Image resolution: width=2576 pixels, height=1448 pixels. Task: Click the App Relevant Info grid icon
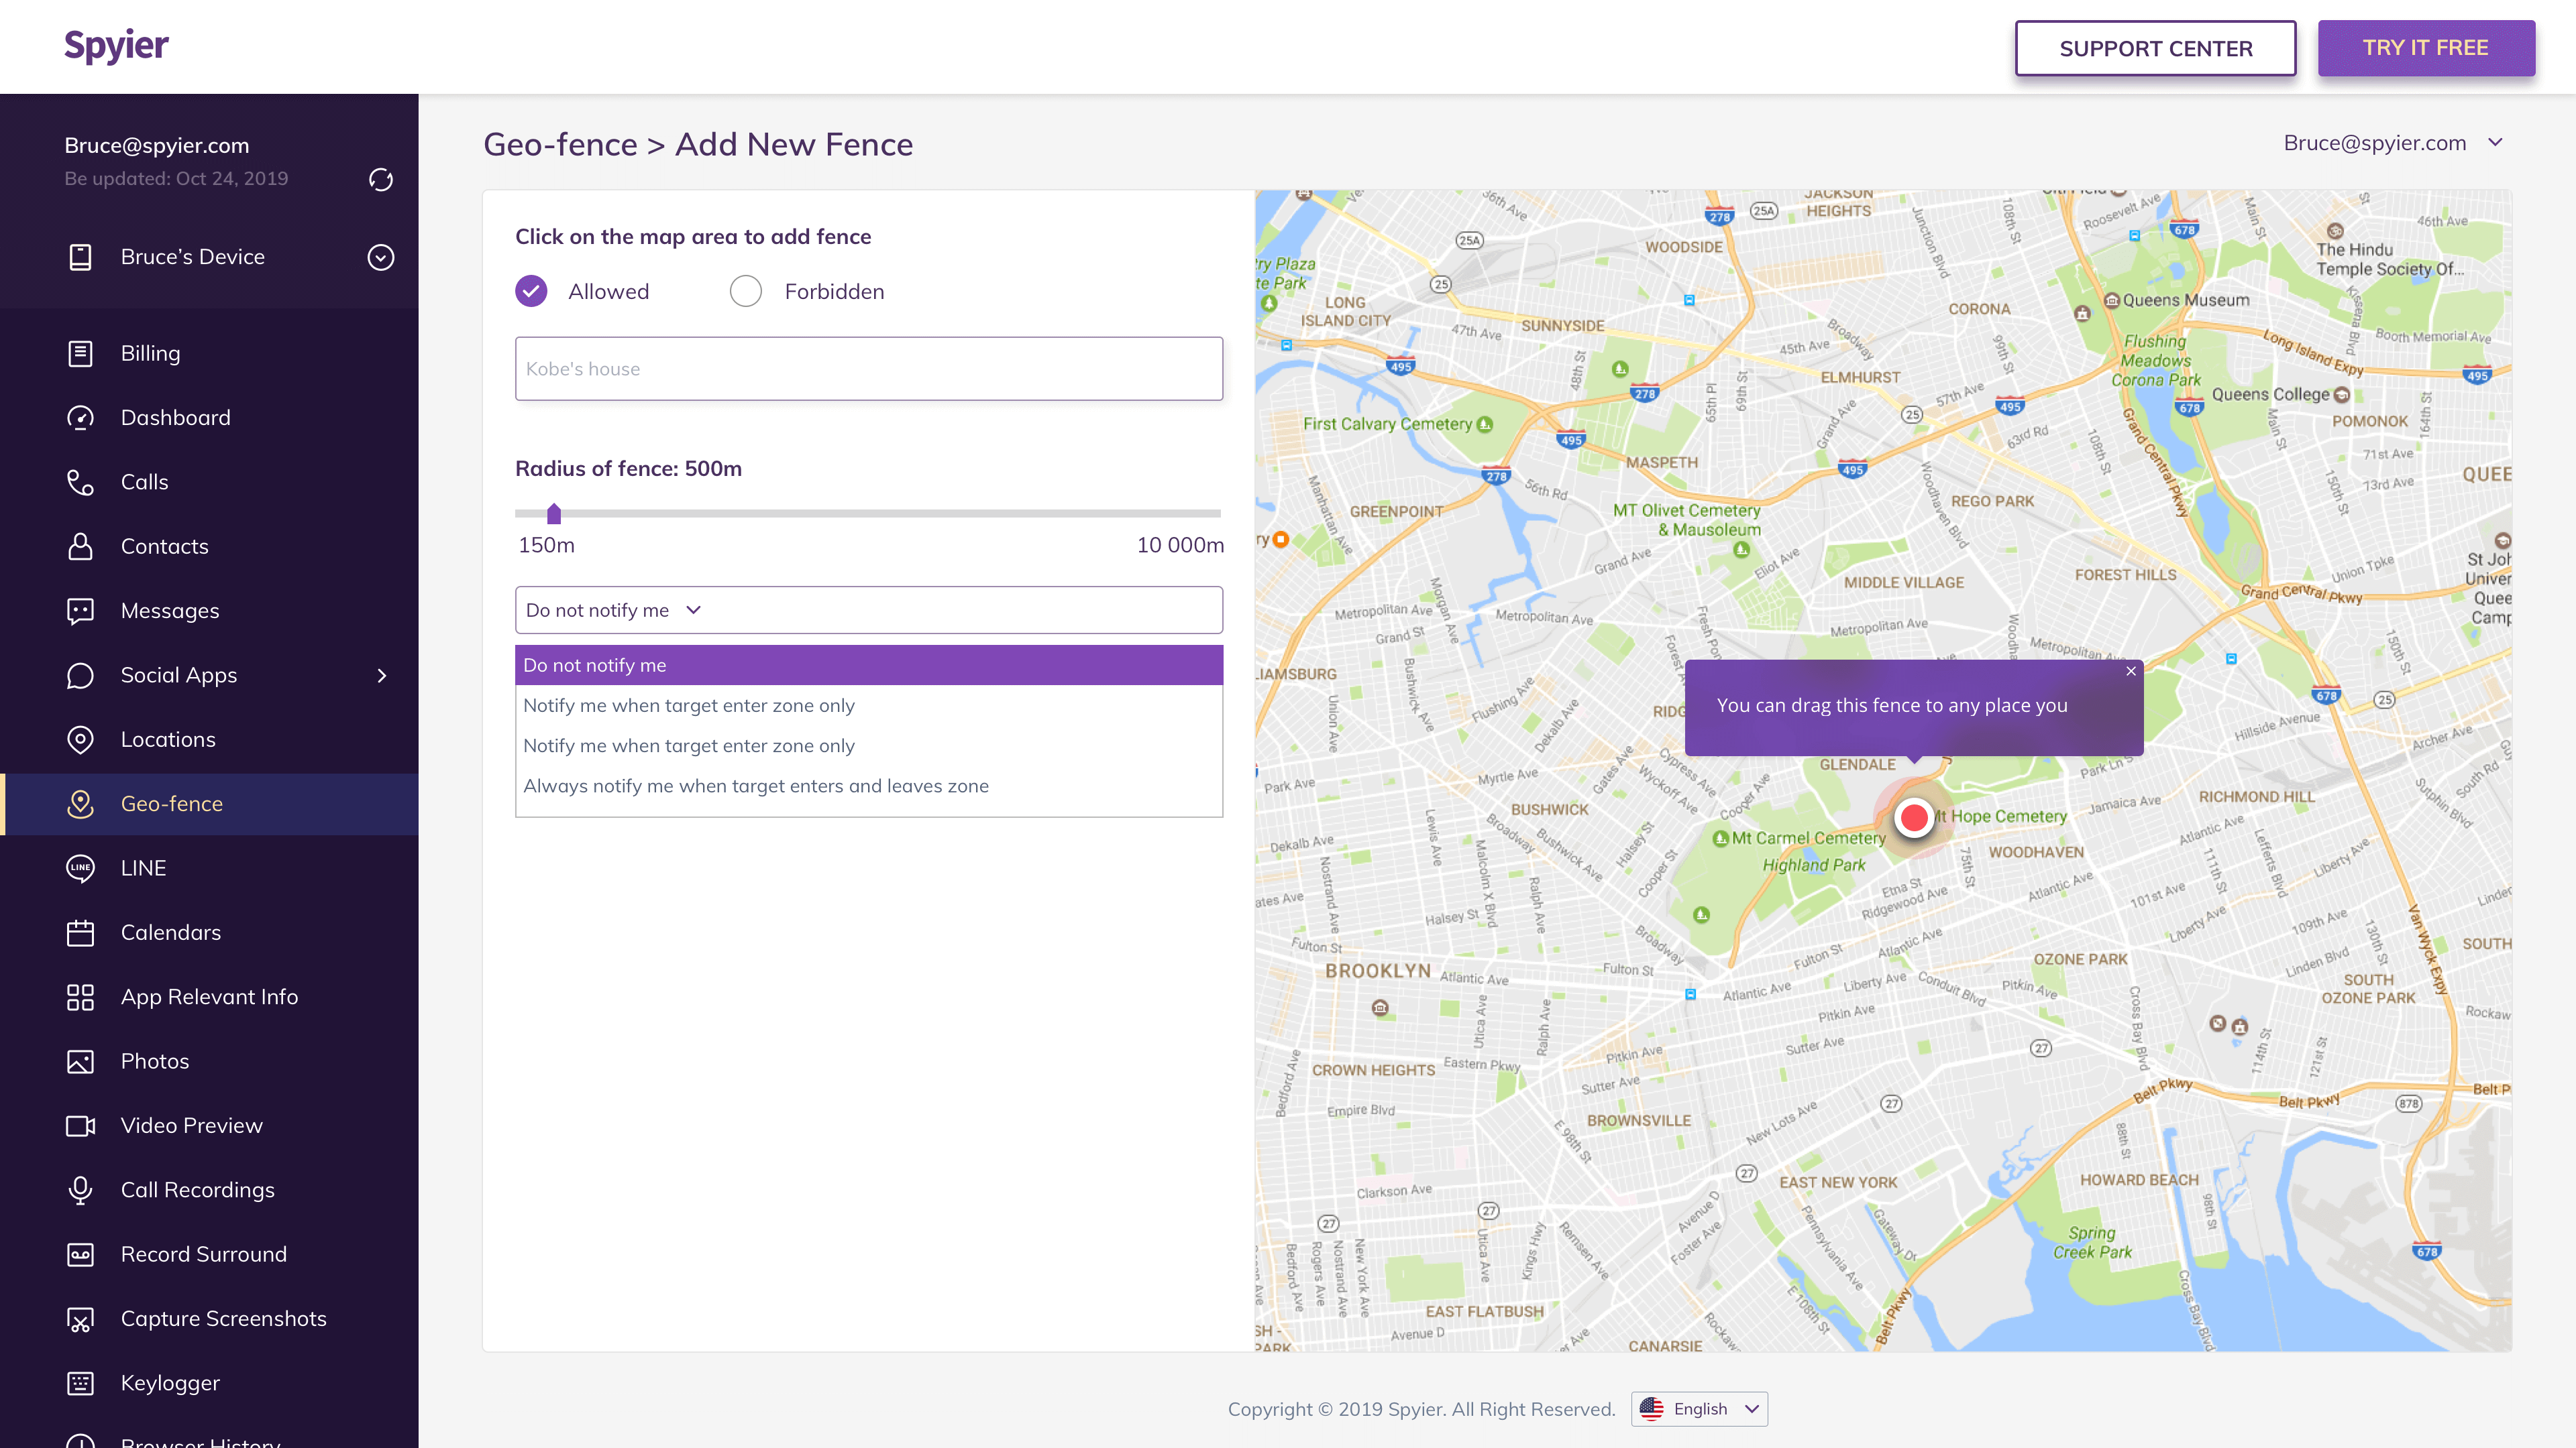coord(80,998)
